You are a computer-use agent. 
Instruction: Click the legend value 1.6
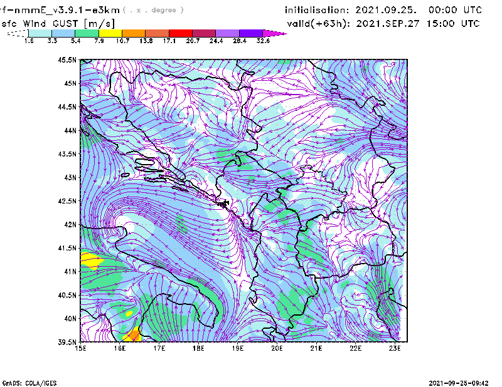tap(29, 41)
